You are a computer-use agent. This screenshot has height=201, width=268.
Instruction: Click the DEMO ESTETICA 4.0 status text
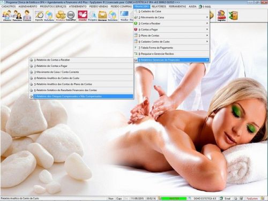coord(205,198)
